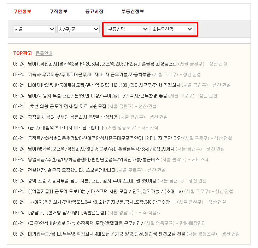Open listing (급구)안성!!!왕초보 가능 화장품팩
Viewport: 258px width, 248px height.
(86, 223)
